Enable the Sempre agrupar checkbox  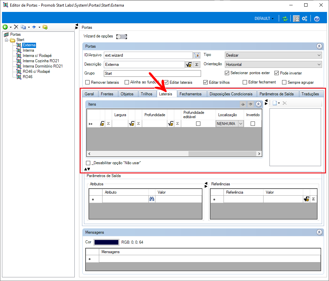pos(284,82)
